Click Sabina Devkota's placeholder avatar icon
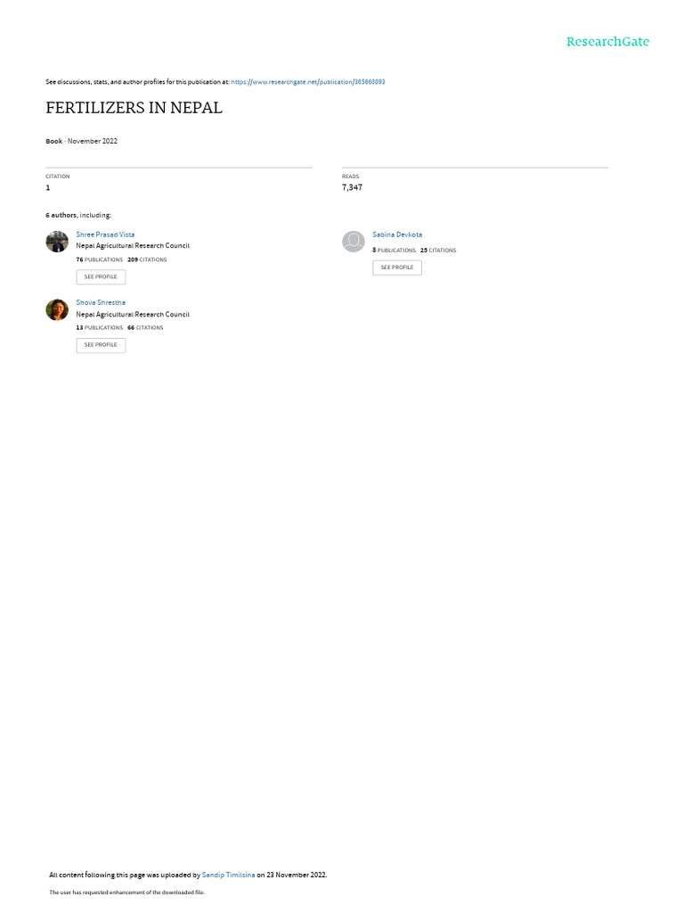 [353, 242]
